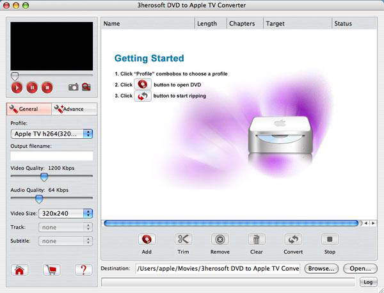The height and width of the screenshot is (293, 384).
Task: Pause the video preview
Action: pyautogui.click(x=31, y=87)
